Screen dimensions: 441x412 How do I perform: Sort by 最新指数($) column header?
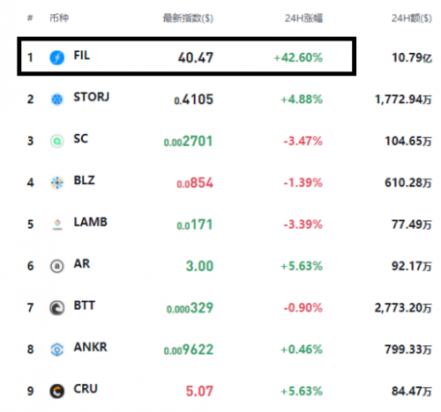click(188, 18)
